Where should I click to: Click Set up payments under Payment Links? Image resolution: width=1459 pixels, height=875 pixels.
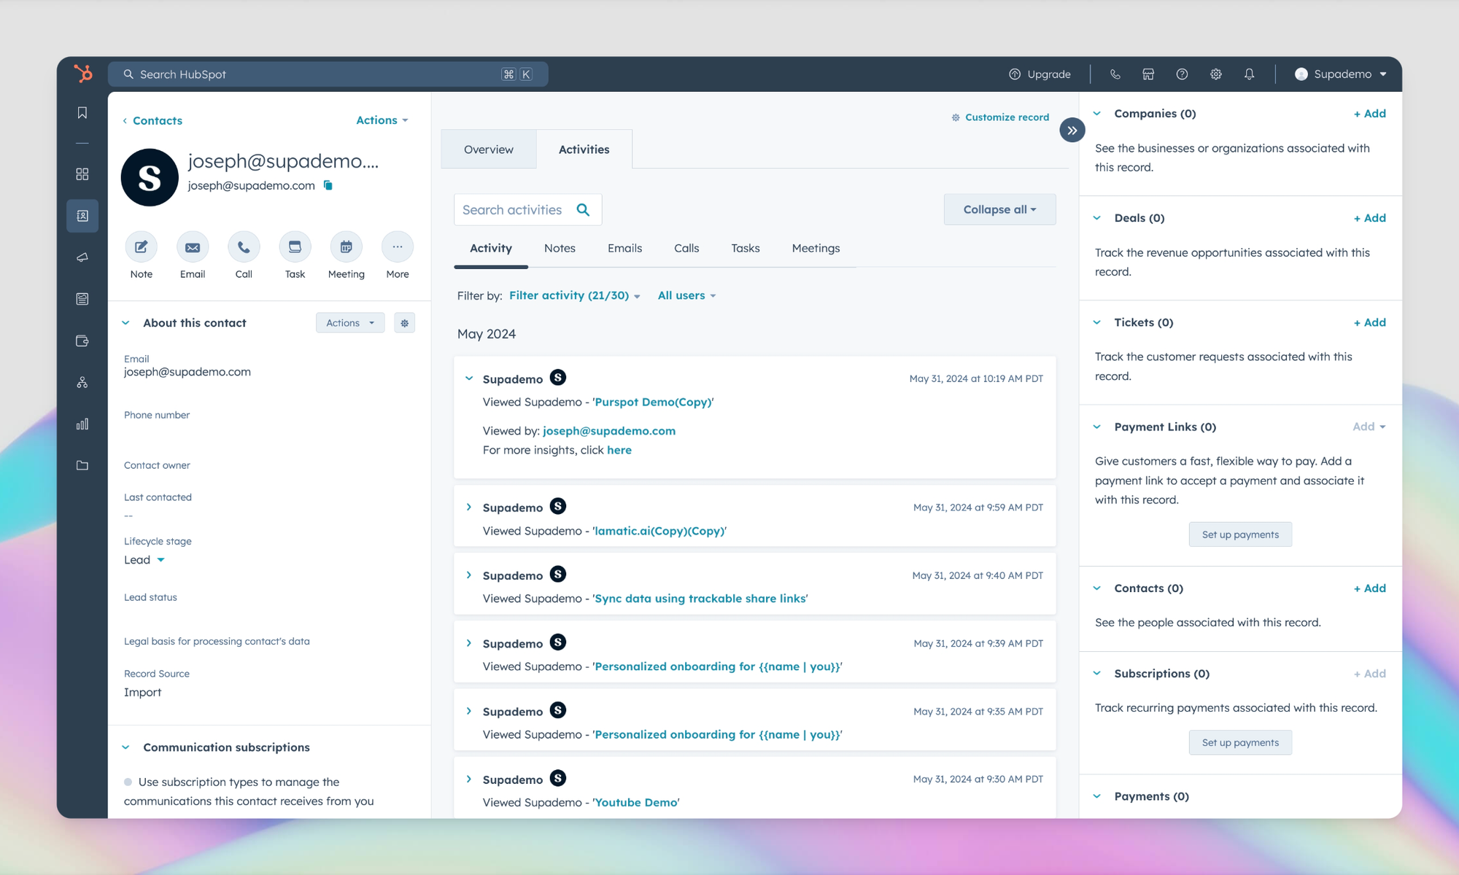[1240, 534]
